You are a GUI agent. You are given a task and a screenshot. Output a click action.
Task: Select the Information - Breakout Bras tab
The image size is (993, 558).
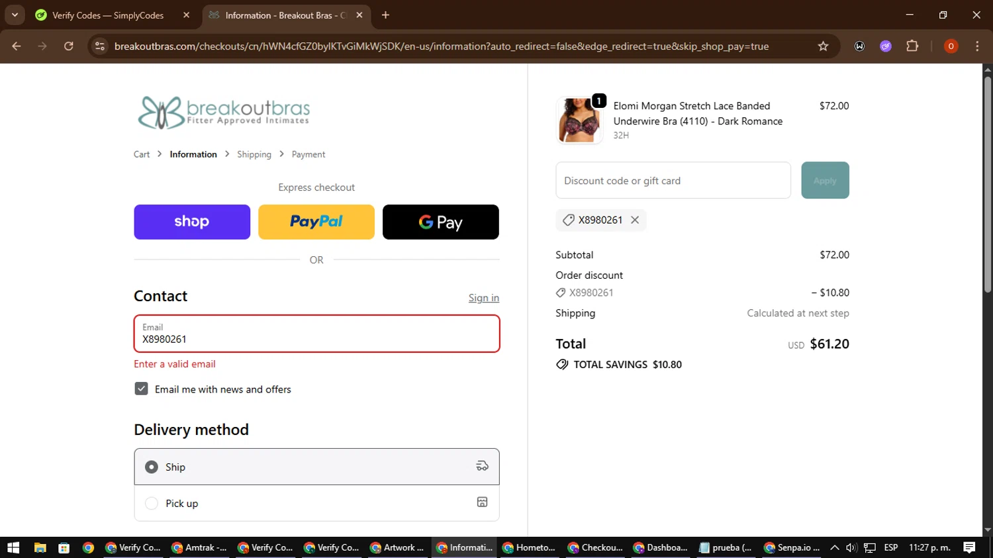(287, 15)
